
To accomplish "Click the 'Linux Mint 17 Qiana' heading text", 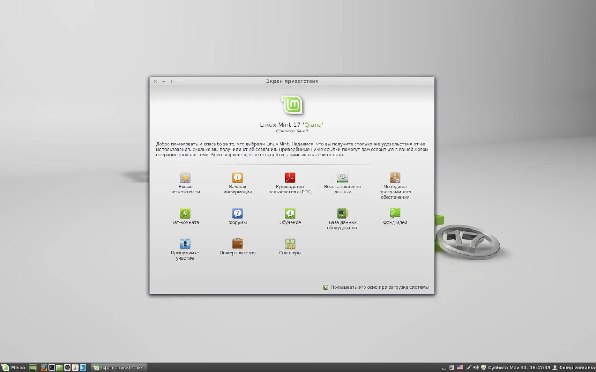I will (292, 125).
